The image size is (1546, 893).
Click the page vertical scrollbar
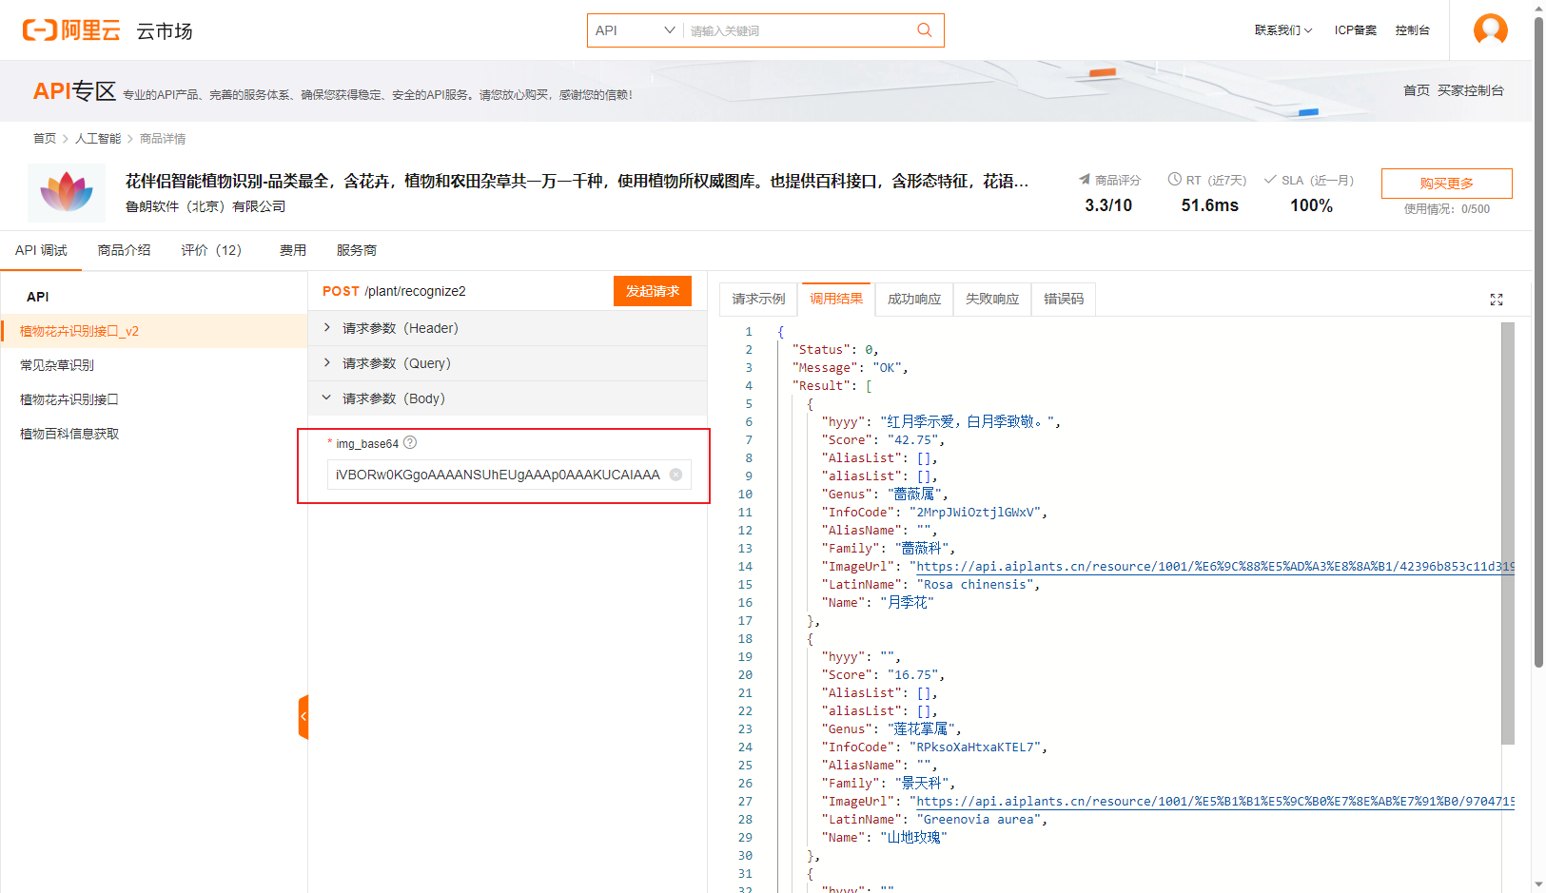tap(1538, 342)
